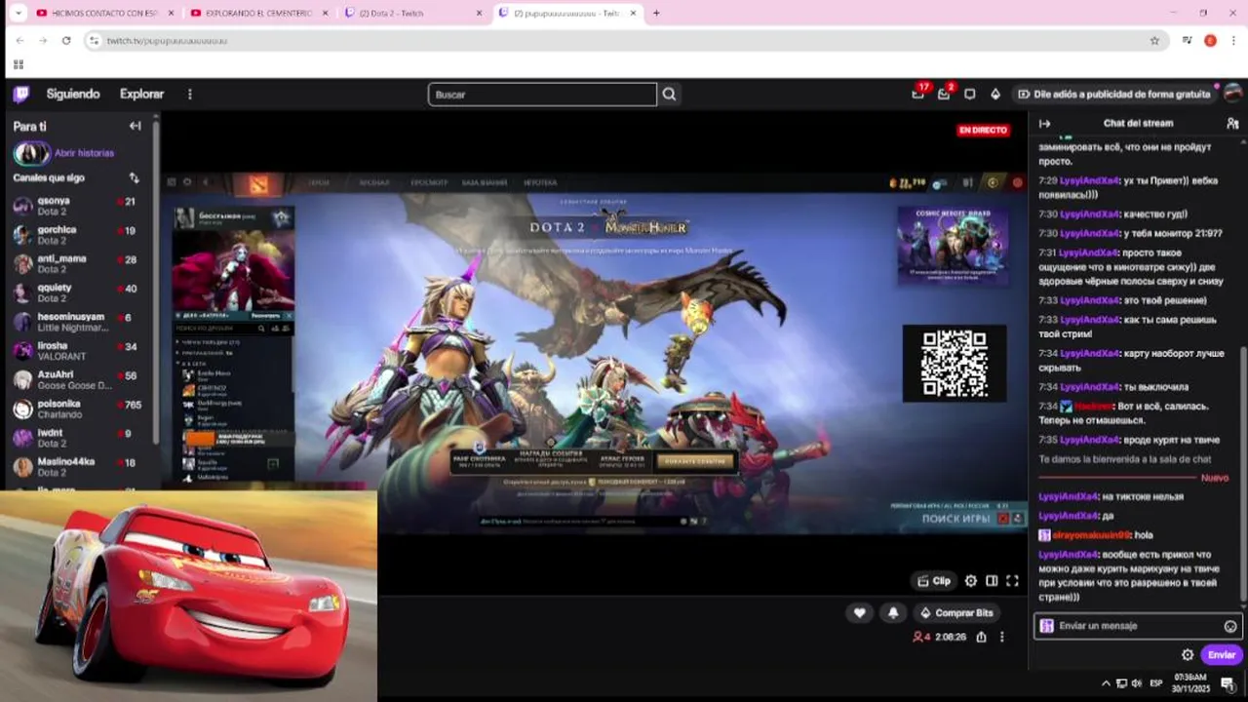
Task: Click the chat identity badge icon
Action: (1046, 626)
